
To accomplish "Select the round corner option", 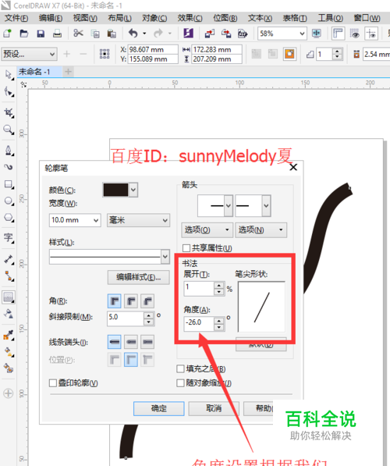I will coord(131,301).
